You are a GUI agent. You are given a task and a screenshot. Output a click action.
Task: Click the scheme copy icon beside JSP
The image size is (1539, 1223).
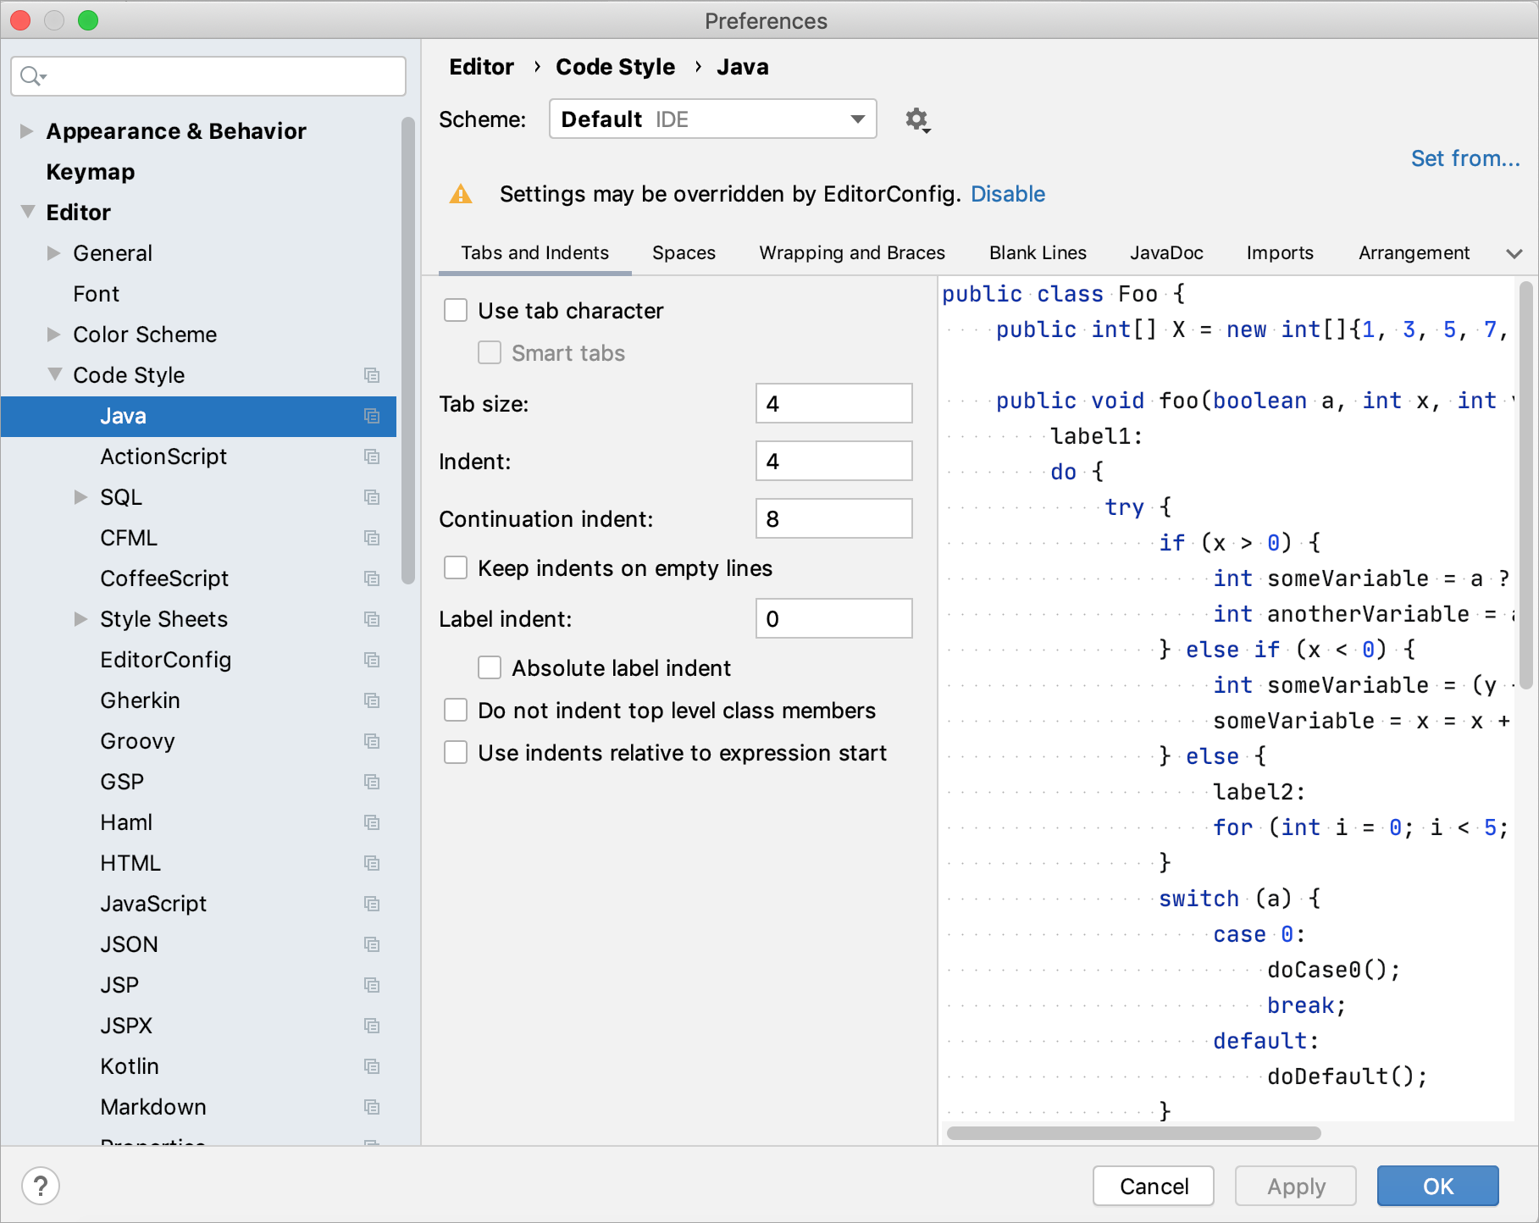(372, 985)
